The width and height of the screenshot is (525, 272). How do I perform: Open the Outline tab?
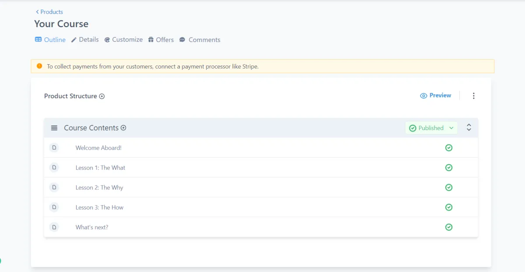pyautogui.click(x=50, y=40)
